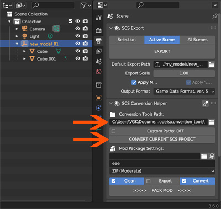221x209 pixels.
Task: Collapse the new_model_01 tree item
Action: tap(17, 44)
